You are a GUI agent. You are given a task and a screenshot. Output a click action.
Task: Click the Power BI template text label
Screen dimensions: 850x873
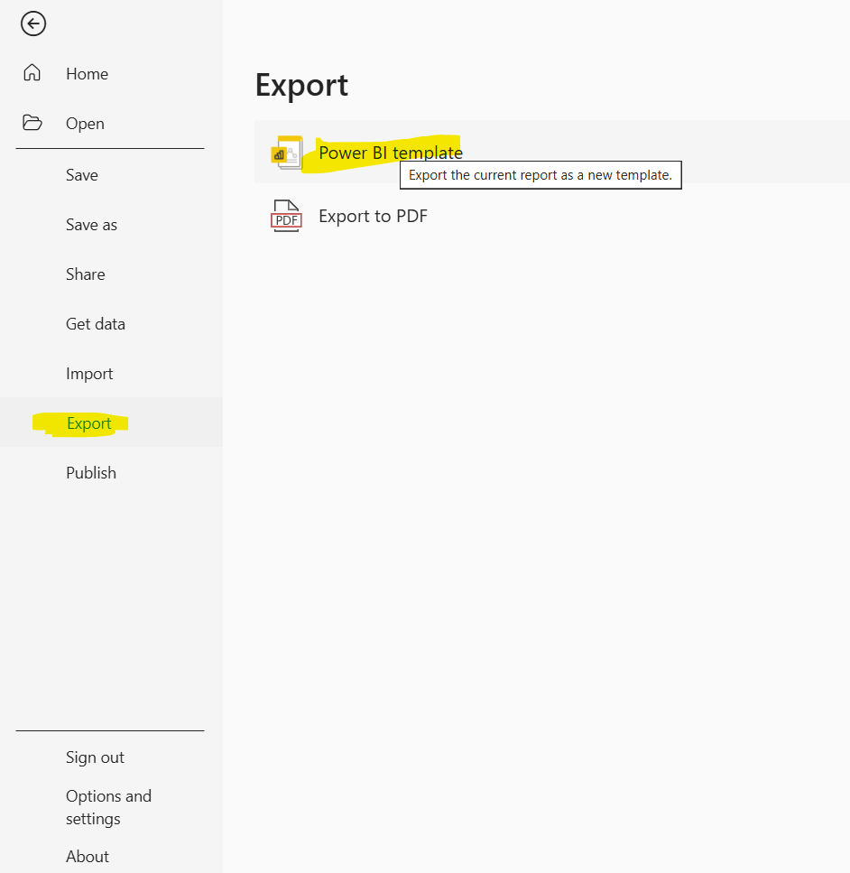pyautogui.click(x=391, y=153)
